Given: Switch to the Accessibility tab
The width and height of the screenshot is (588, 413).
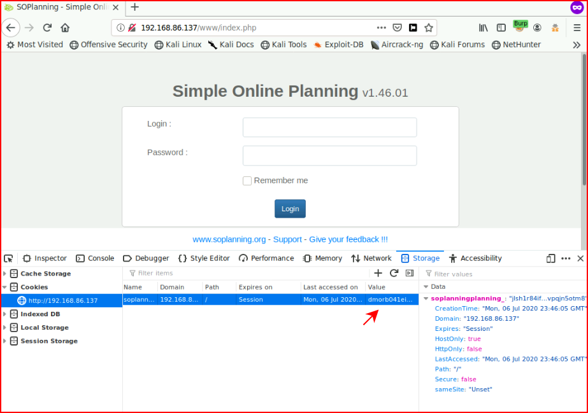Looking at the screenshot, I should [475, 258].
